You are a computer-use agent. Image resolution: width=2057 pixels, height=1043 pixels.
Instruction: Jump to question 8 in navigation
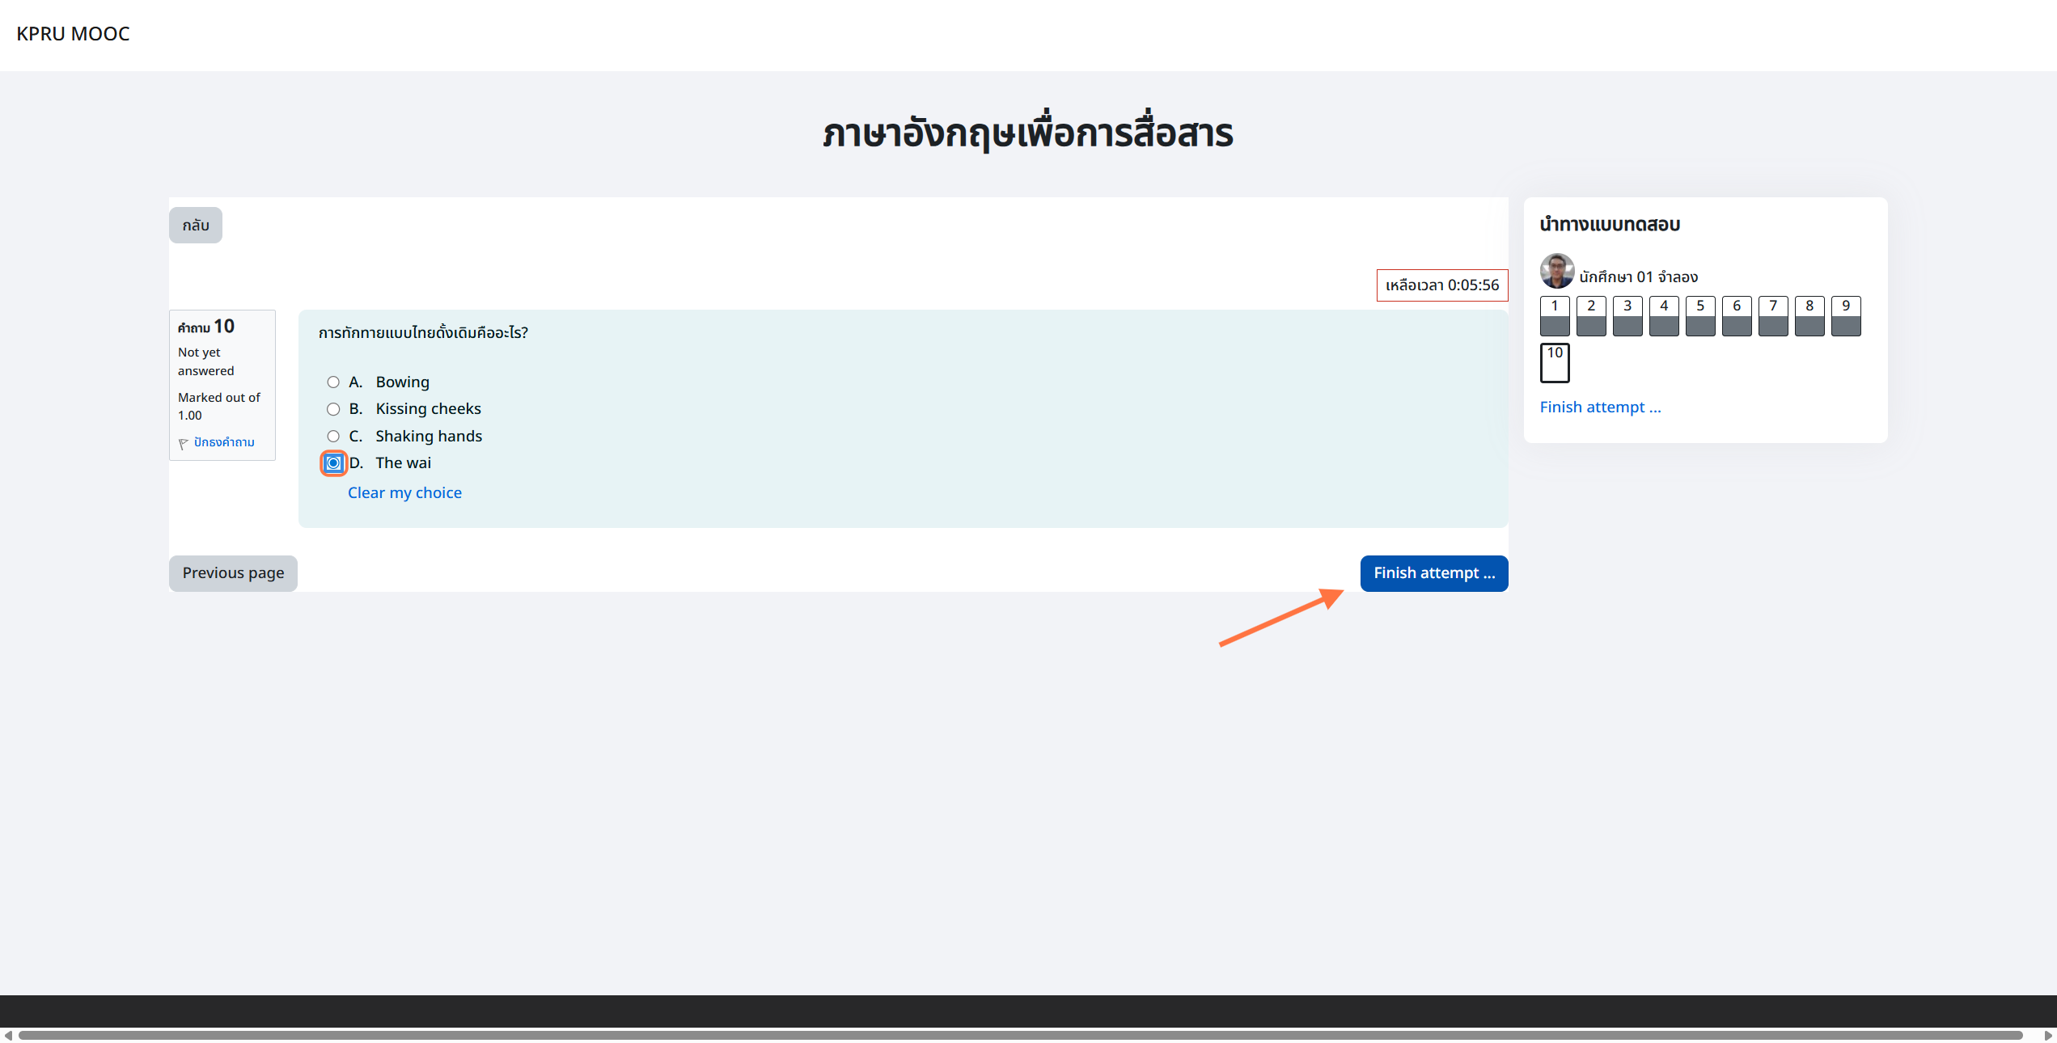pos(1809,316)
